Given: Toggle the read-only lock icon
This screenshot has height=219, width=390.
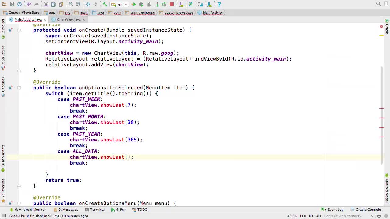Looking at the screenshot, I should click(372, 216).
